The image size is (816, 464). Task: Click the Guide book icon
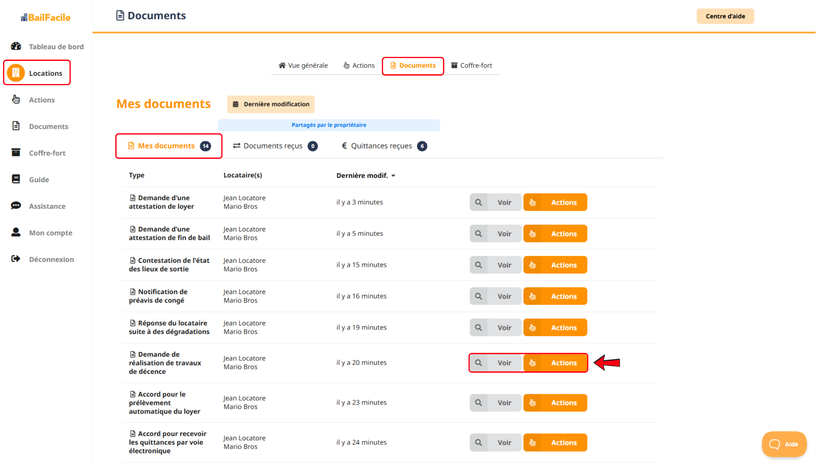(x=16, y=179)
